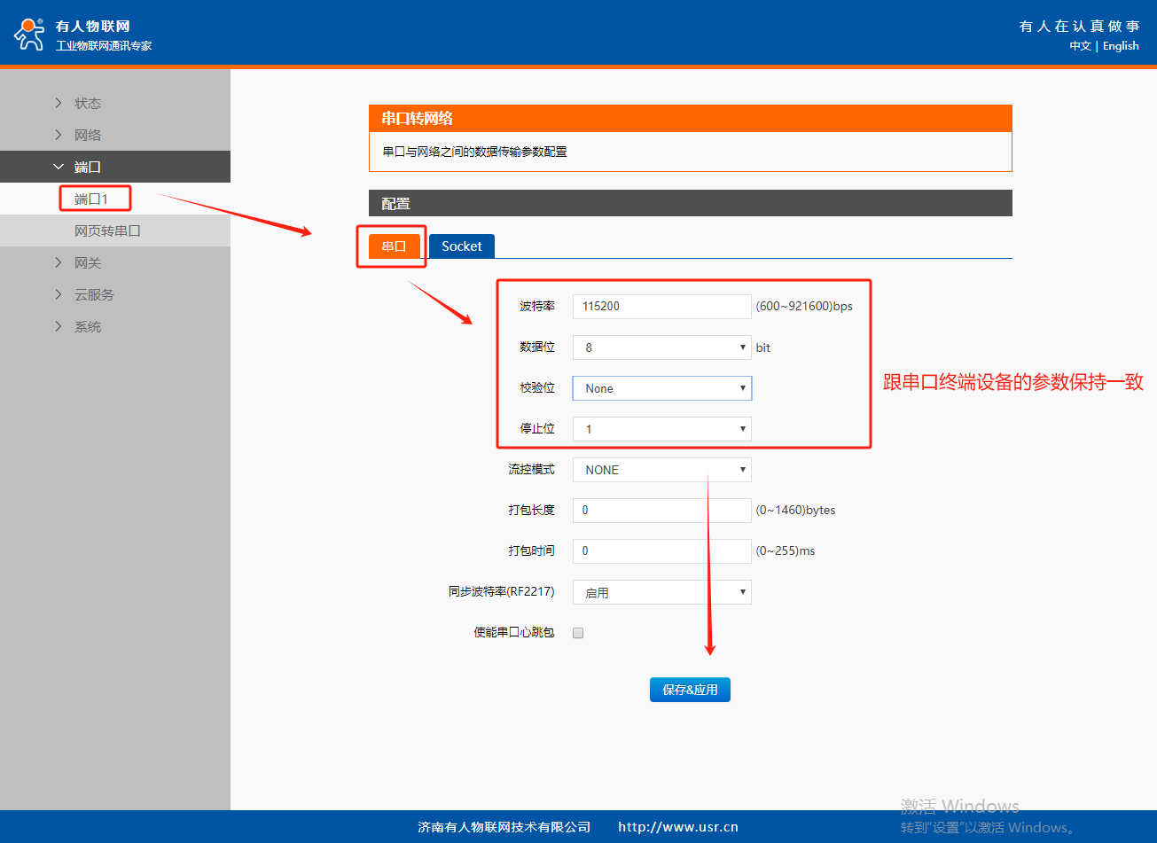Expand the 状态 sidebar chevron
The height and width of the screenshot is (843, 1157).
59,103
